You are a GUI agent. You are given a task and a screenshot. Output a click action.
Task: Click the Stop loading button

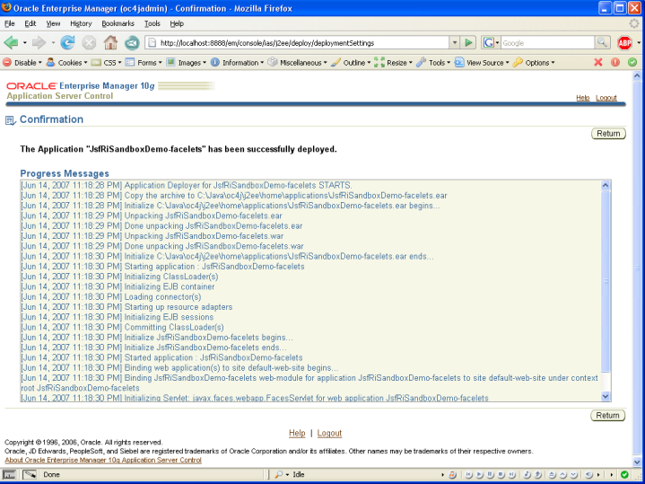89,42
